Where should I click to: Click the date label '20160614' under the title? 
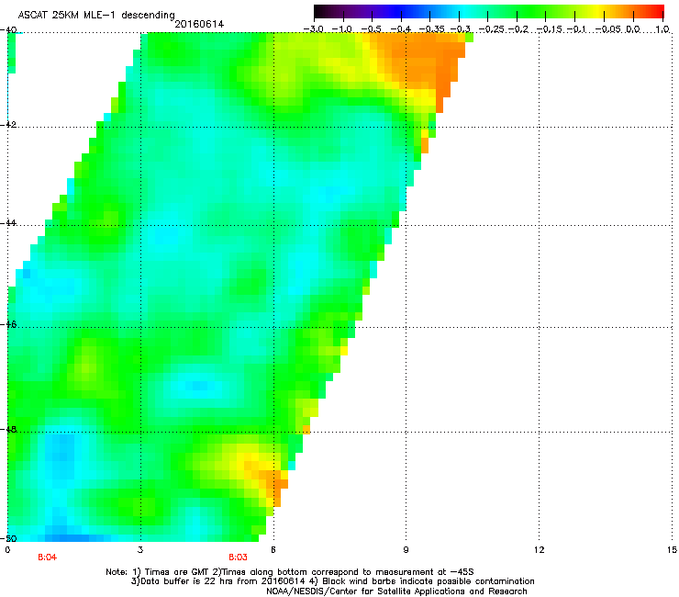click(199, 24)
